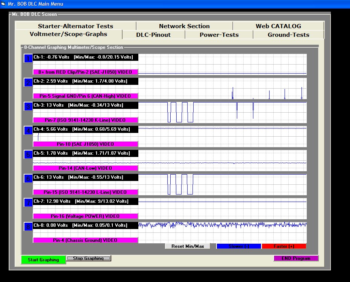This screenshot has width=350, height=282.
Task: Click the green Start Graphing button
Action: pyautogui.click(x=43, y=260)
